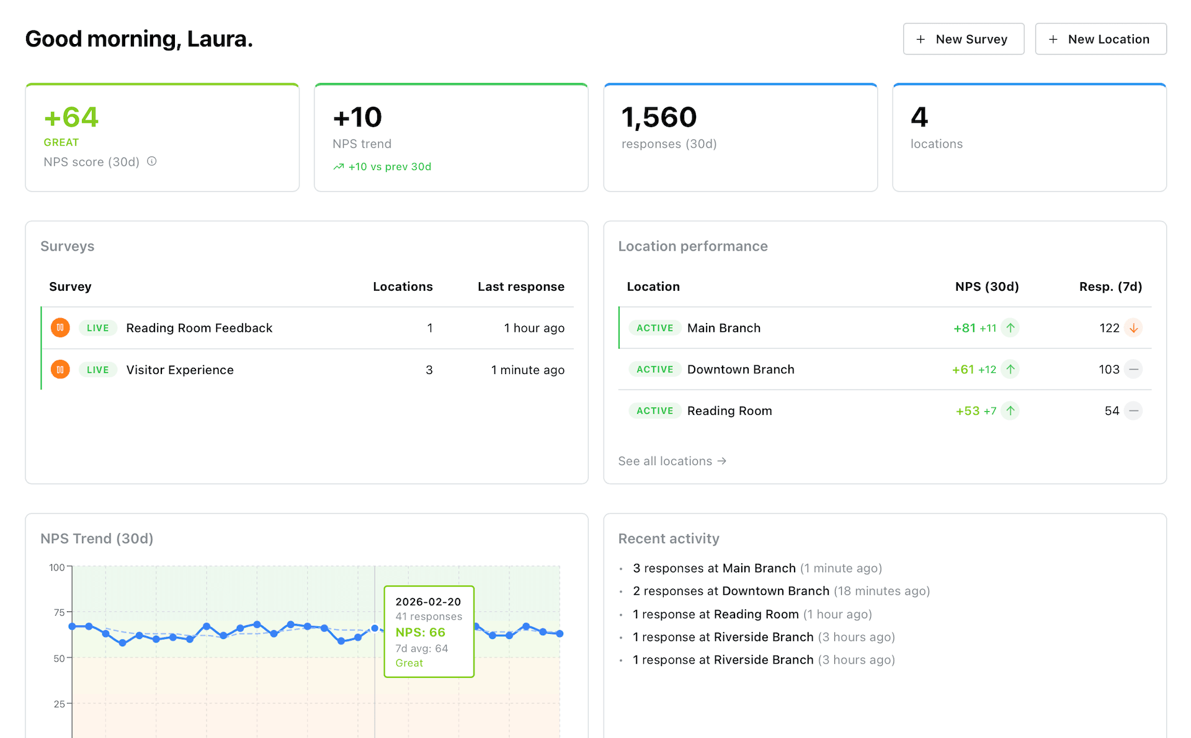Click the Last response column header

click(x=521, y=287)
